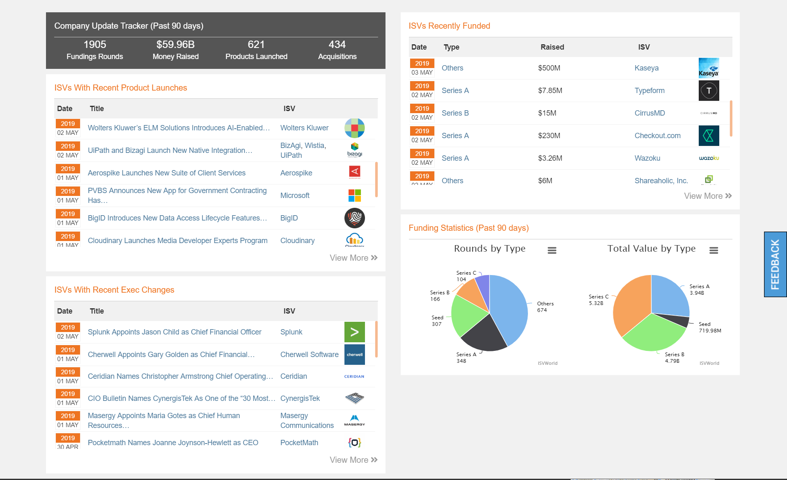Open CirrusMD ISV link
The width and height of the screenshot is (787, 480).
pos(650,113)
